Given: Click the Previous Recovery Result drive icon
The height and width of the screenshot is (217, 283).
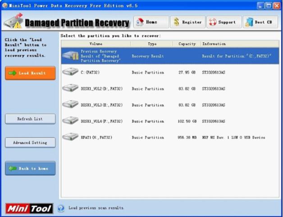Looking at the screenshot, I should 70,55.
